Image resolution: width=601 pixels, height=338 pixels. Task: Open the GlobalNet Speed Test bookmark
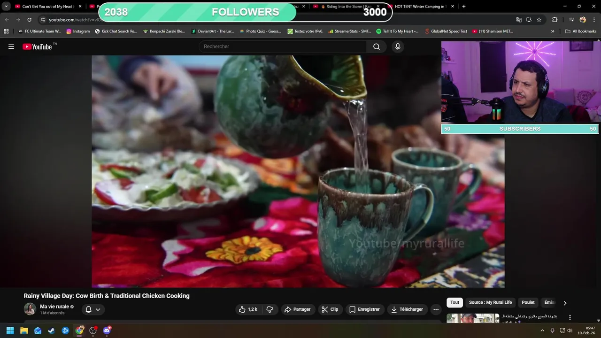[x=446, y=31]
